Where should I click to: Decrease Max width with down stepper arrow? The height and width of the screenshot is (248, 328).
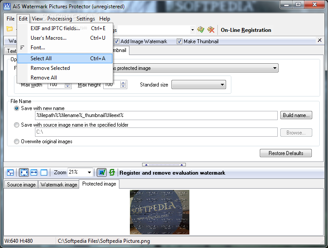click(x=67, y=86)
